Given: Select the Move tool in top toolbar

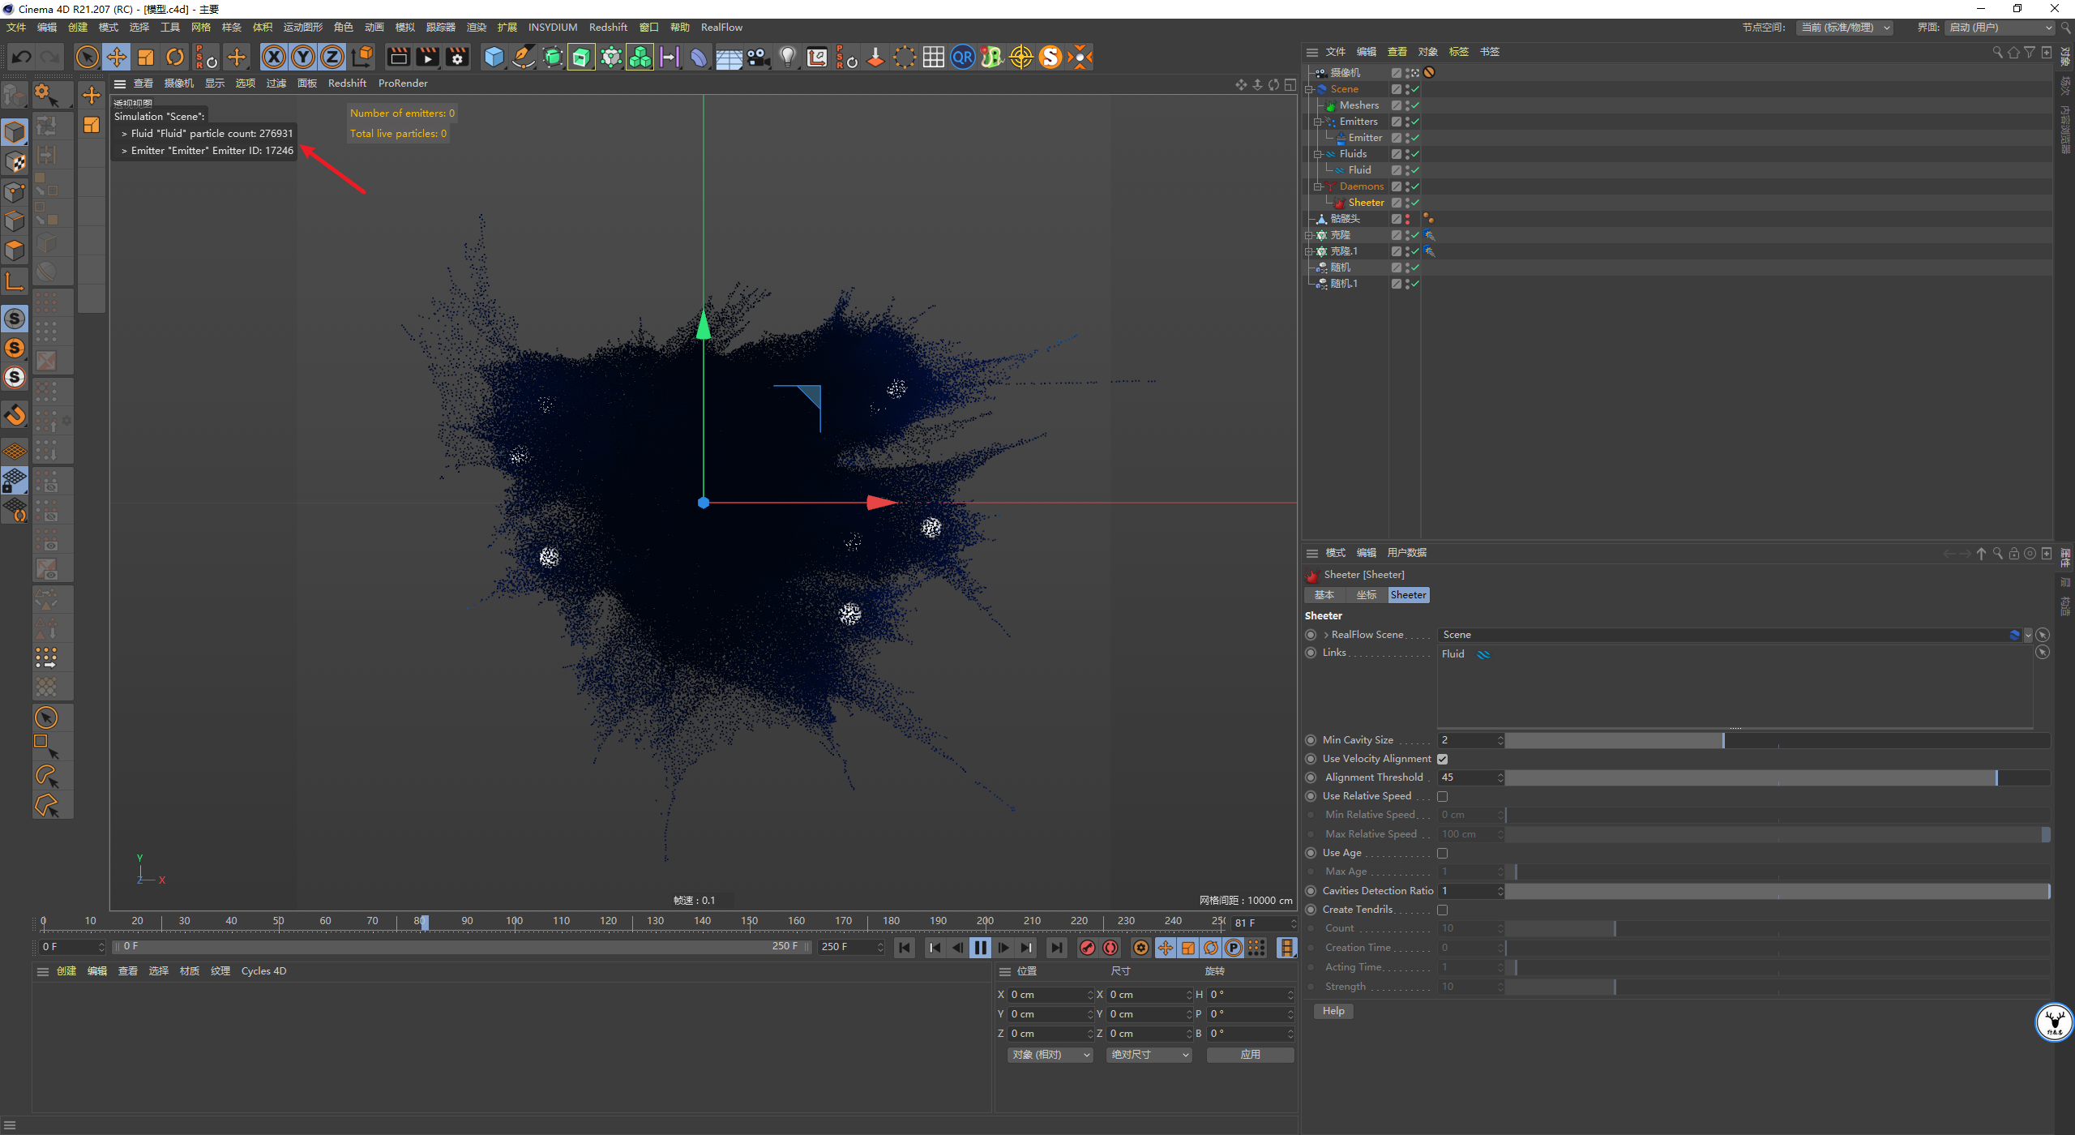Looking at the screenshot, I should (117, 57).
